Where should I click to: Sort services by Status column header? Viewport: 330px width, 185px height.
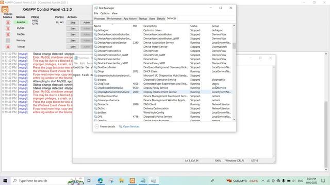pyautogui.click(x=200, y=26)
